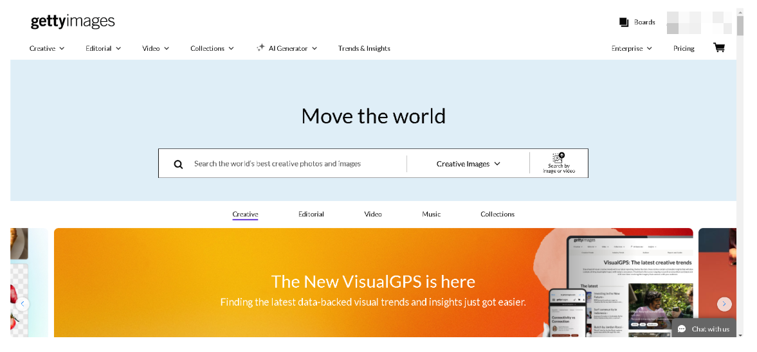Screen dimensions: 757x352
Task: Click the magnifying glass search icon
Action: (x=178, y=164)
